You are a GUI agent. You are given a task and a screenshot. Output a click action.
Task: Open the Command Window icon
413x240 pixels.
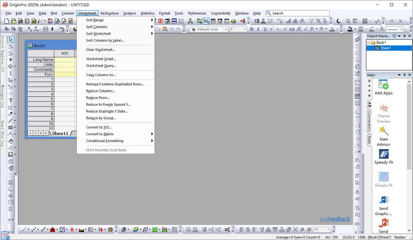(x=227, y=21)
